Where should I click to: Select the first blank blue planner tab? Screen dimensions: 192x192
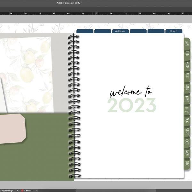click(x=85, y=31)
